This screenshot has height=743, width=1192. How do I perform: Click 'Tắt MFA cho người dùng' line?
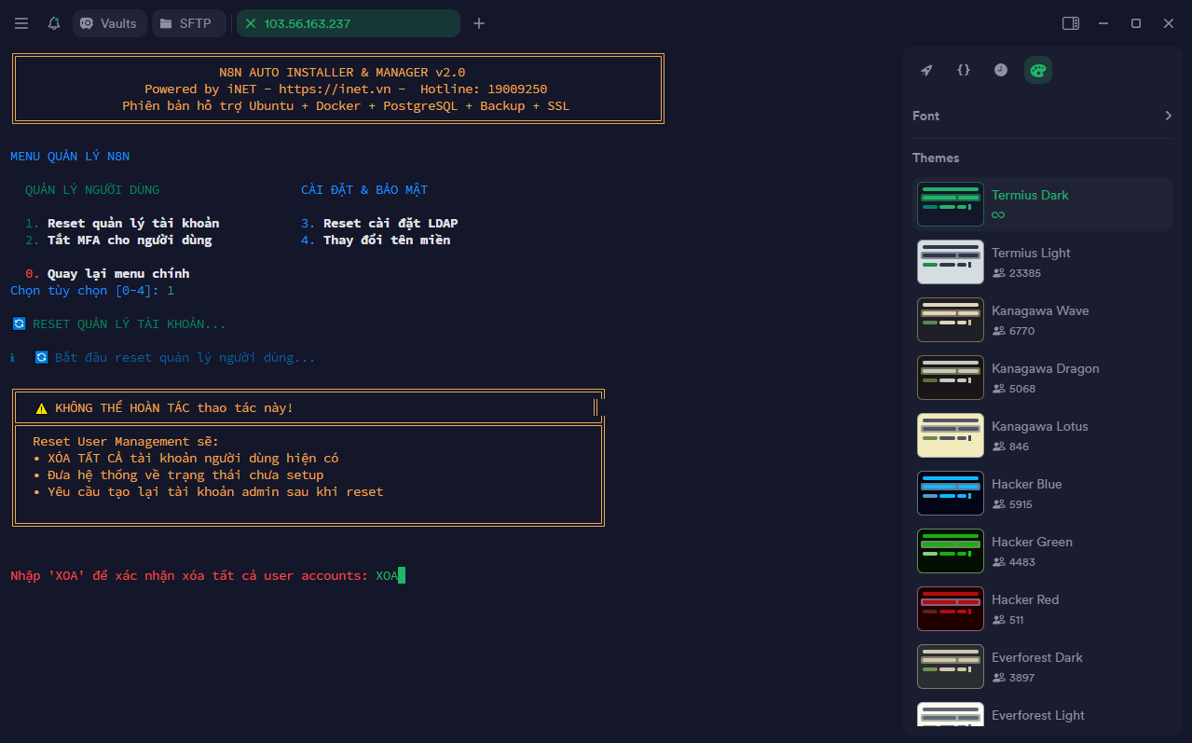[x=130, y=241]
